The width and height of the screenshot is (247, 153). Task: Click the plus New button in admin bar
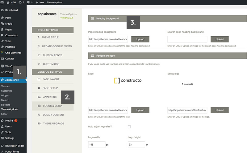point(40,2)
